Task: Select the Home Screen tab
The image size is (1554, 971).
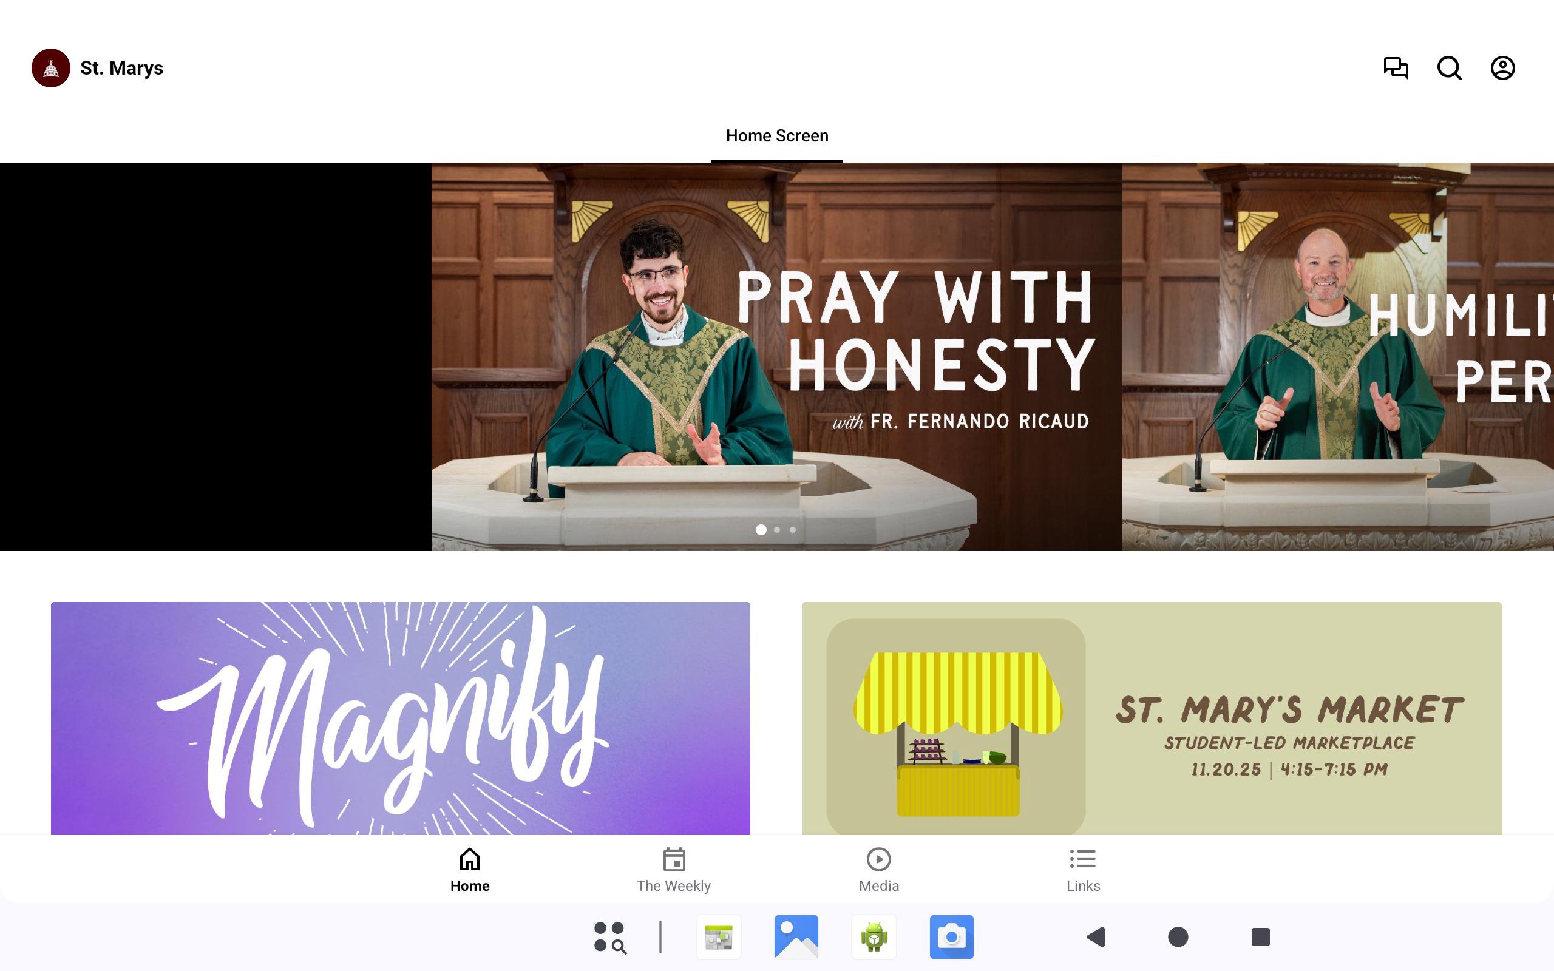Action: (776, 136)
